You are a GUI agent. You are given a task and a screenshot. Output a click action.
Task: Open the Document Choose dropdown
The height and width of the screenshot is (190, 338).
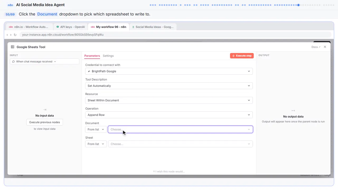coord(180,129)
